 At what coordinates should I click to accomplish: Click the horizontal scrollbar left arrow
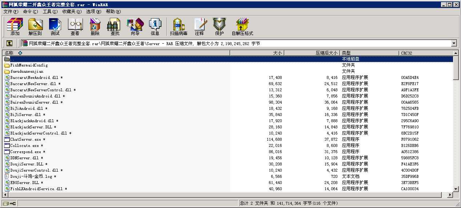coord(5,195)
